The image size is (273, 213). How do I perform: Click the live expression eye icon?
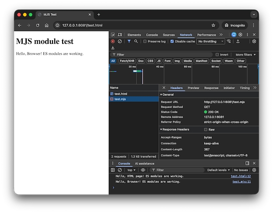[x=143, y=170]
